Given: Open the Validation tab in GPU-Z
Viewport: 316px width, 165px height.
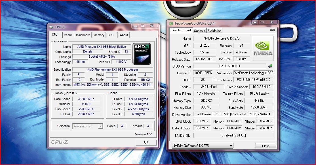Looking at the screenshot, I should coord(215,31).
